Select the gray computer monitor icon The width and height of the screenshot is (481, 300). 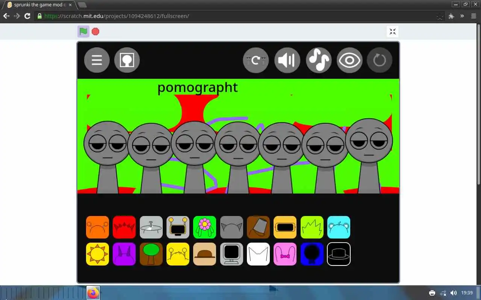(x=231, y=254)
